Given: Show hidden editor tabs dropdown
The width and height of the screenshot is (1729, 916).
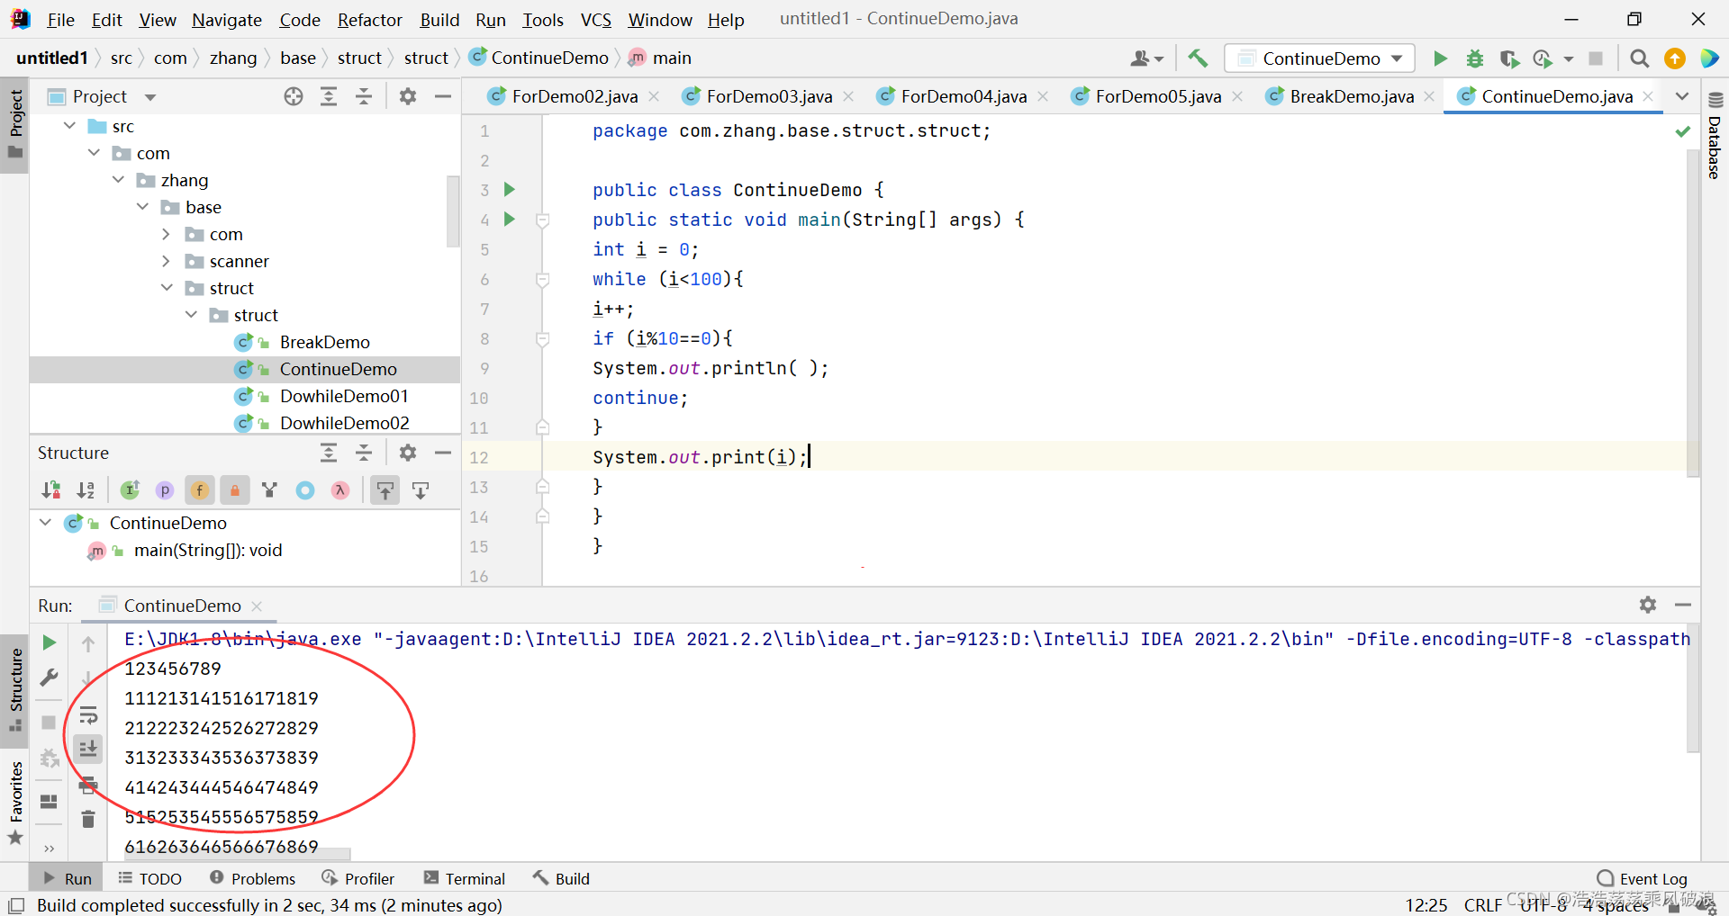Looking at the screenshot, I should coord(1682,96).
